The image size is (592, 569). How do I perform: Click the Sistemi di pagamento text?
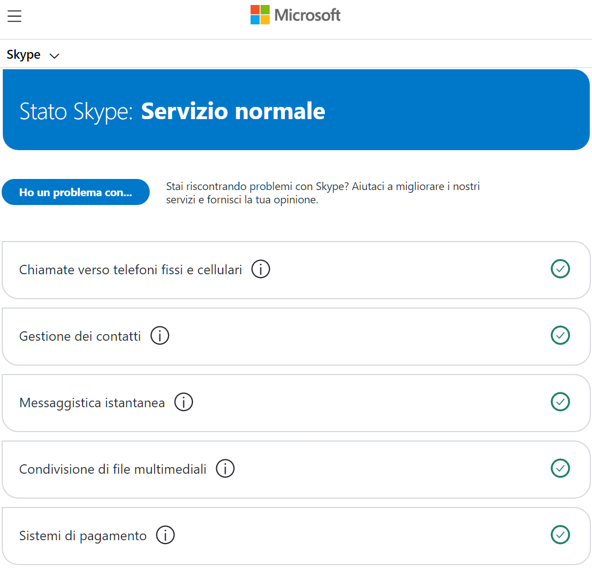83,536
